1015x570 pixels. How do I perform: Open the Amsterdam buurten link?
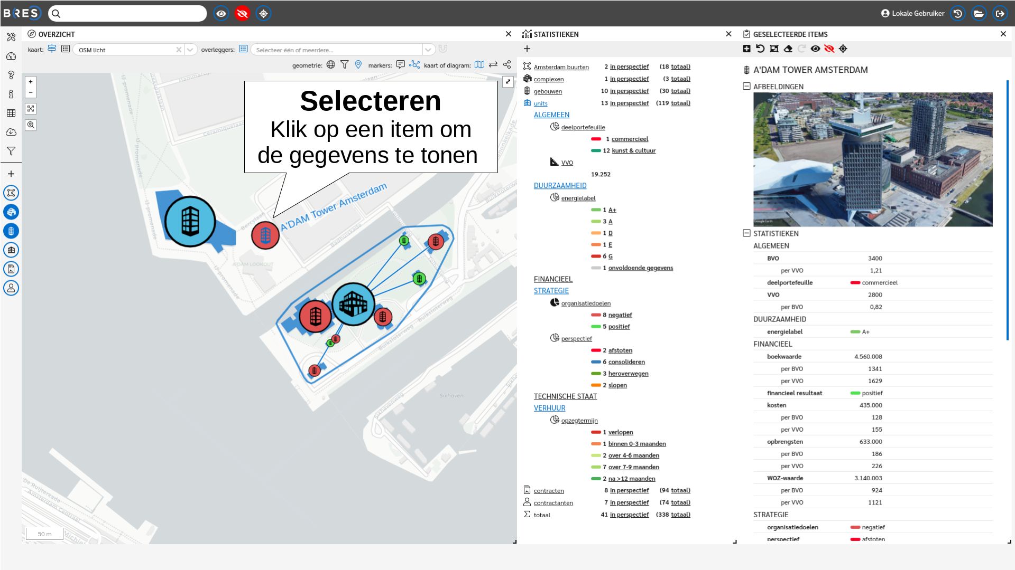pyautogui.click(x=561, y=67)
